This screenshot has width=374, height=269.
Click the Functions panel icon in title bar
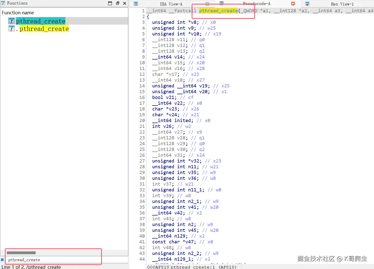coord(3,3)
